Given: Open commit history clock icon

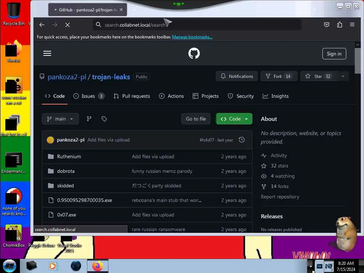Looking at the screenshot, I should coord(242,140).
